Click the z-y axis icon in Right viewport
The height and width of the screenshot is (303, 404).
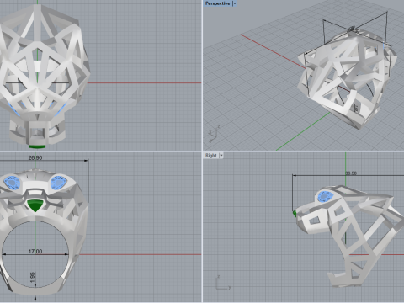click(x=223, y=283)
